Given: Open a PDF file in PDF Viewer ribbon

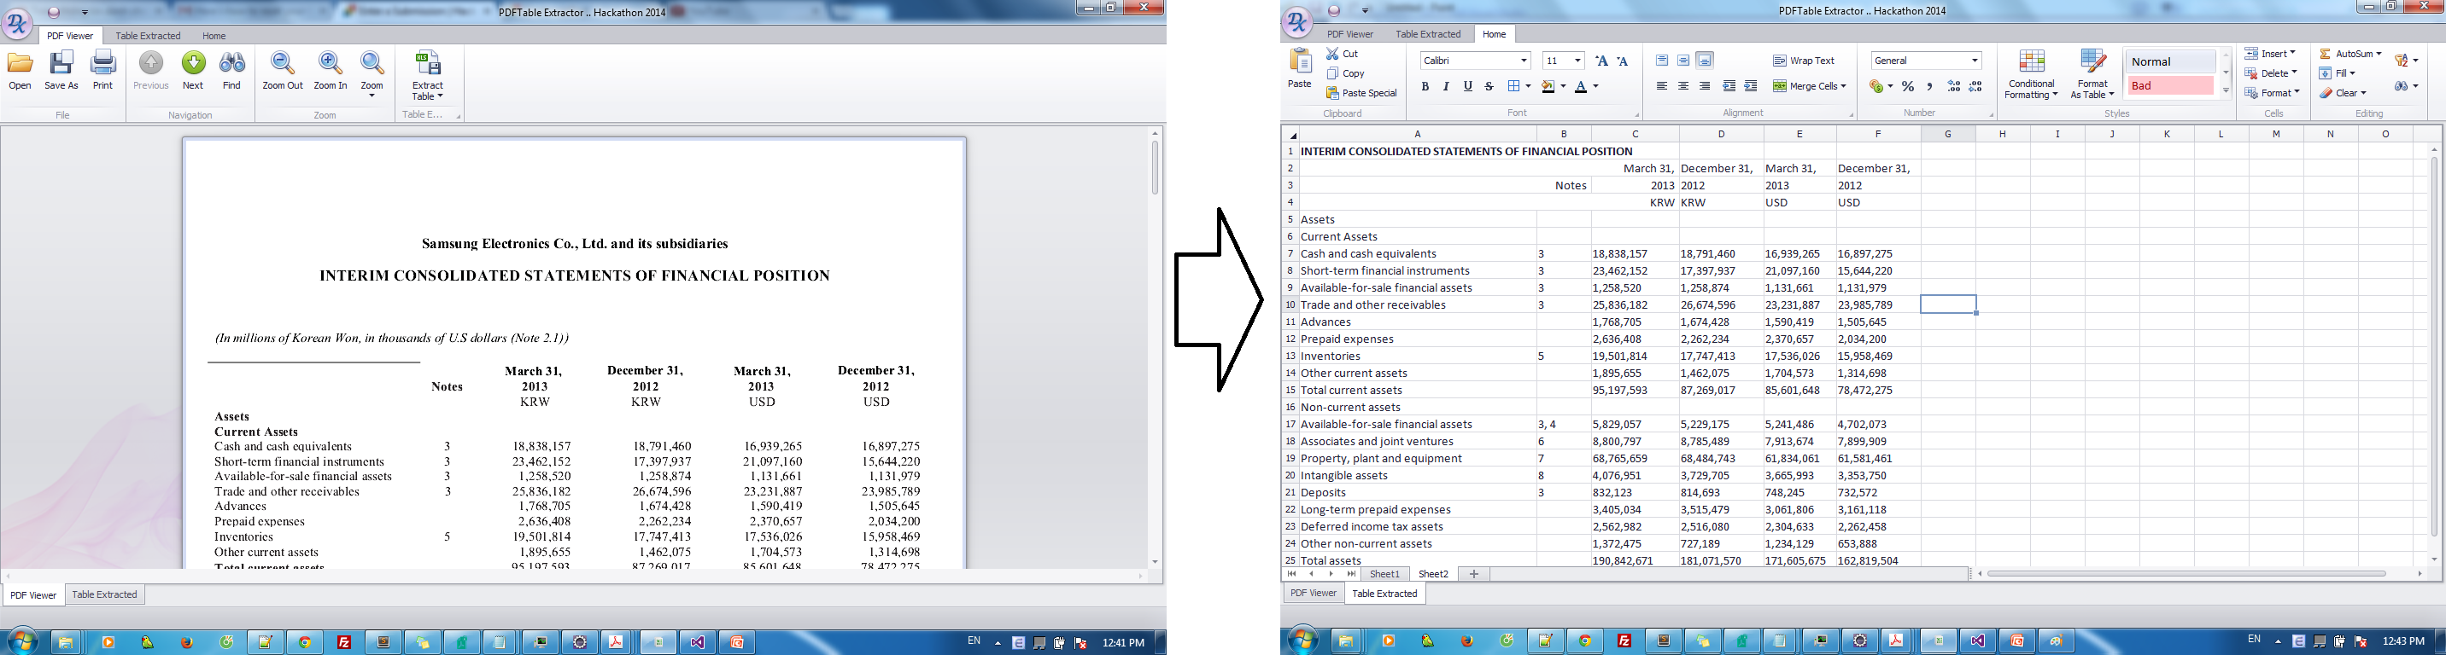Looking at the screenshot, I should pos(20,71).
